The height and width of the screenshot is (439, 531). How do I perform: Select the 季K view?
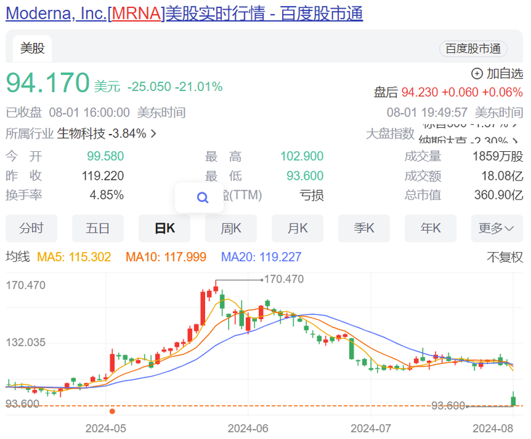pos(364,228)
